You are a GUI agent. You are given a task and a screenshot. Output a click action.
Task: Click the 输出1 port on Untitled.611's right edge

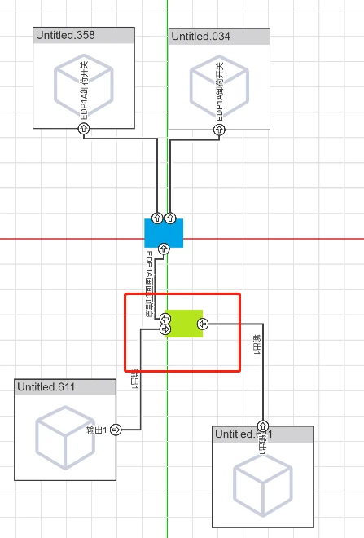click(116, 430)
